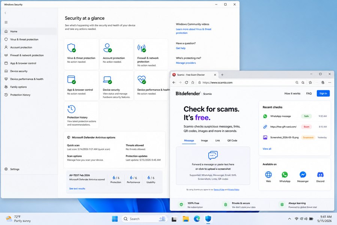This screenshot has width=337, height=225.
Task: Switch to the QR Code tab
Action: pos(232,141)
